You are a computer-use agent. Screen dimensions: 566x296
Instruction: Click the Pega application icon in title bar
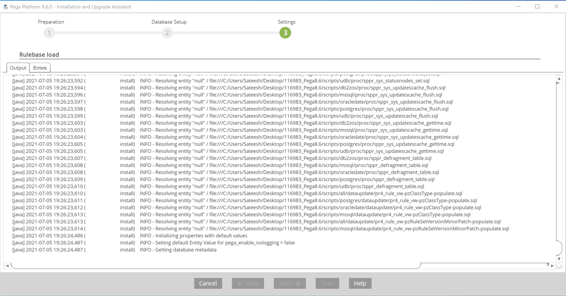[x=5, y=7]
